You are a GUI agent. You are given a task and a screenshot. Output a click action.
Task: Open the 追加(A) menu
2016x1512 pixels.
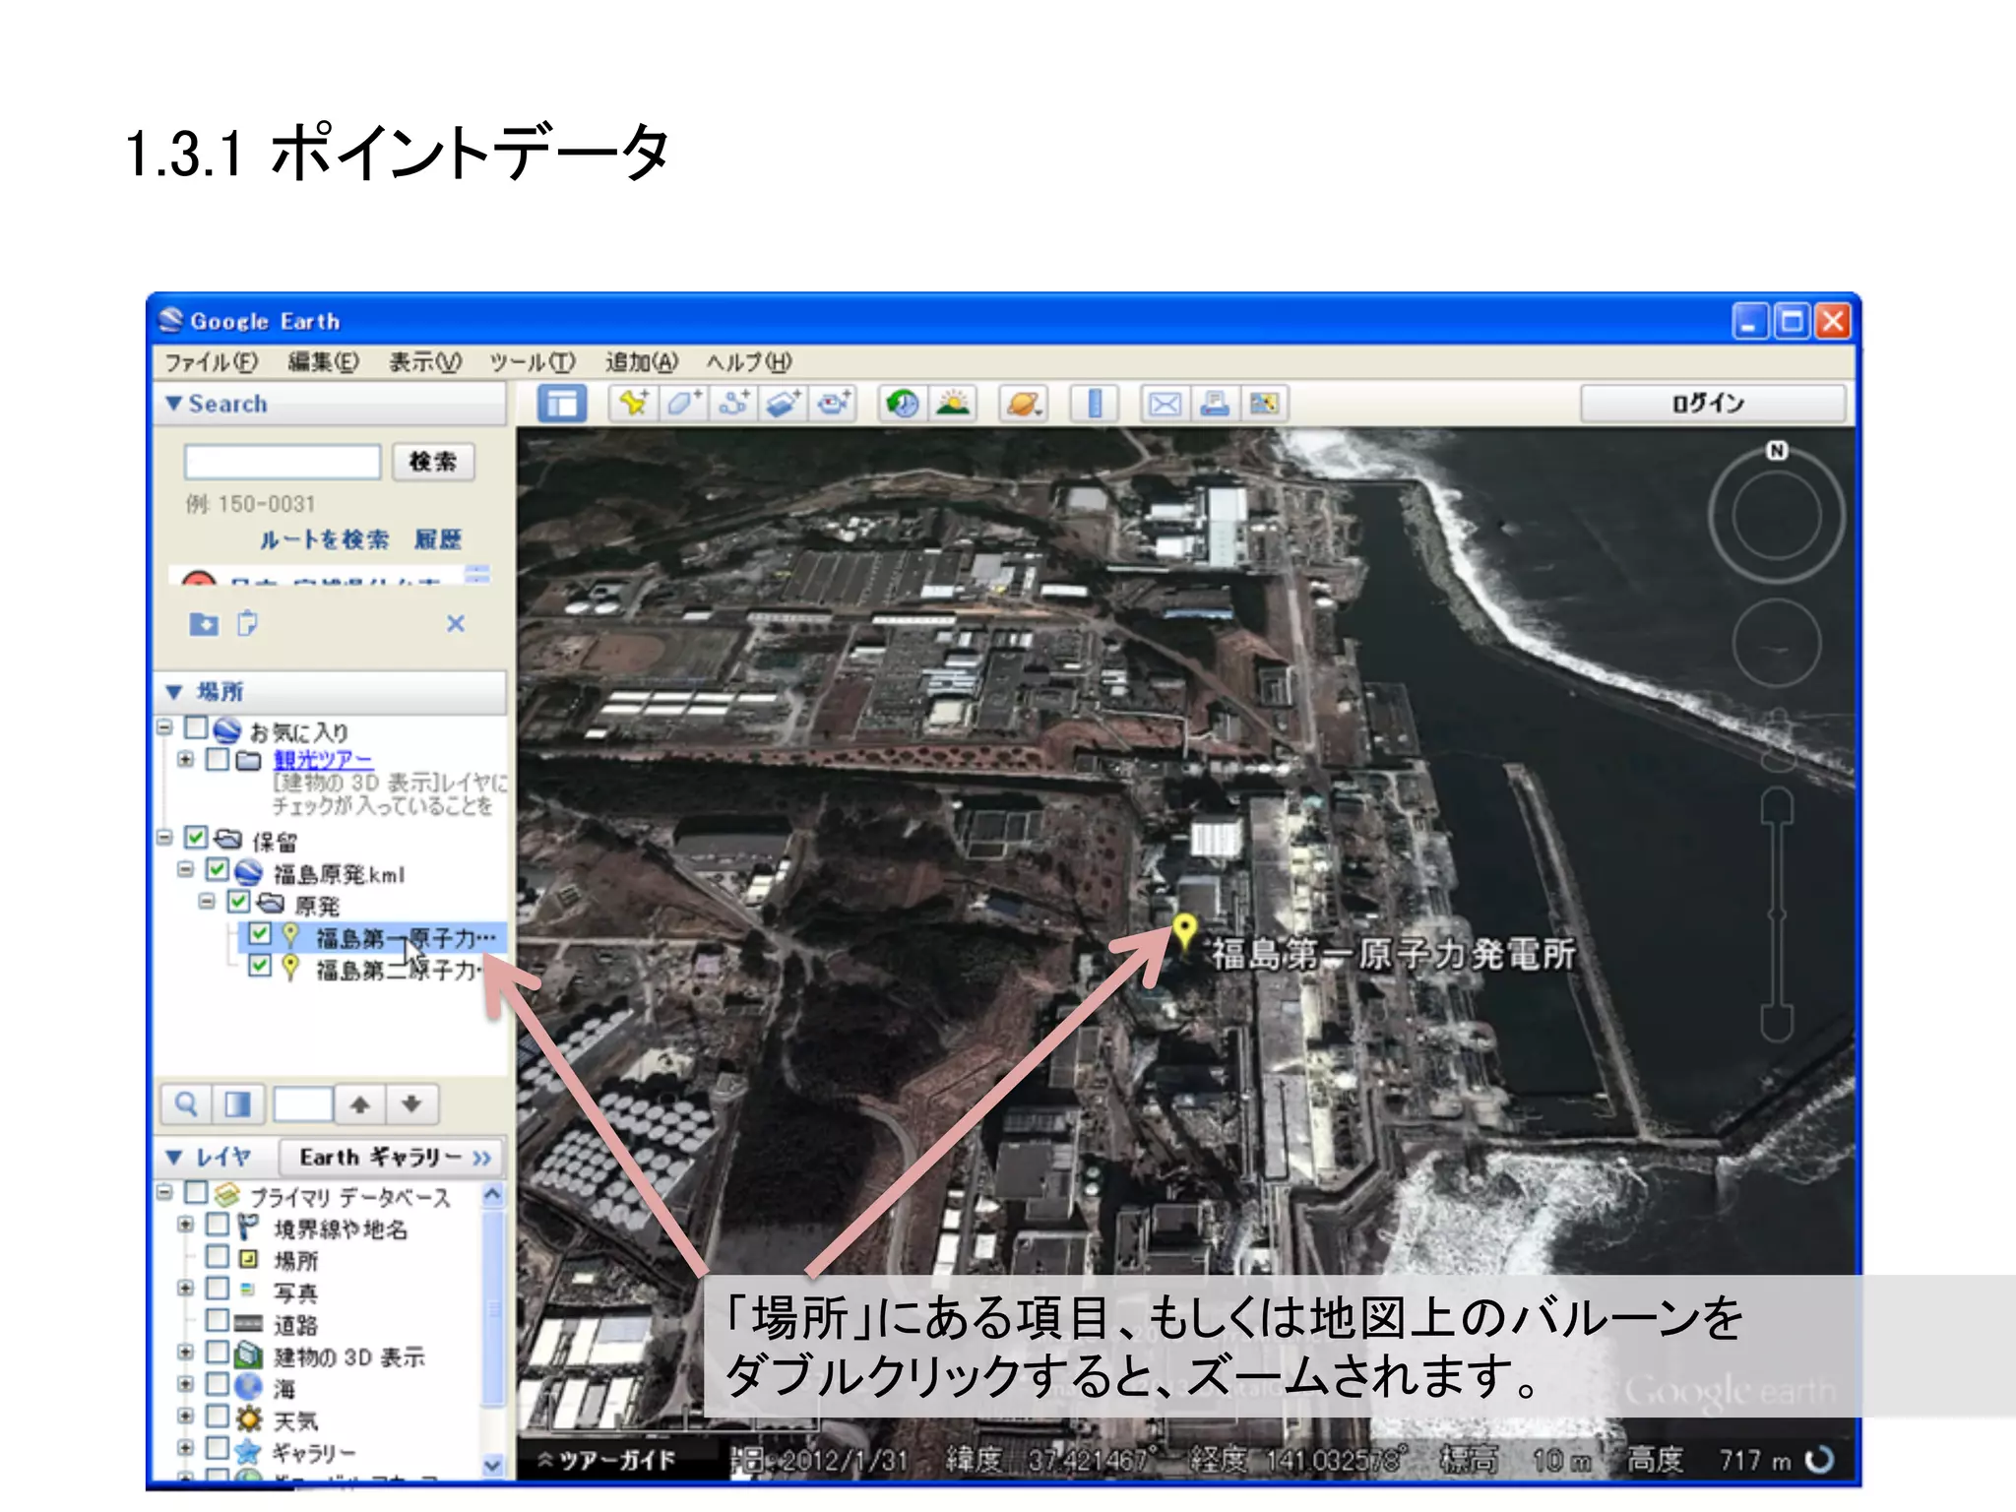(x=641, y=362)
